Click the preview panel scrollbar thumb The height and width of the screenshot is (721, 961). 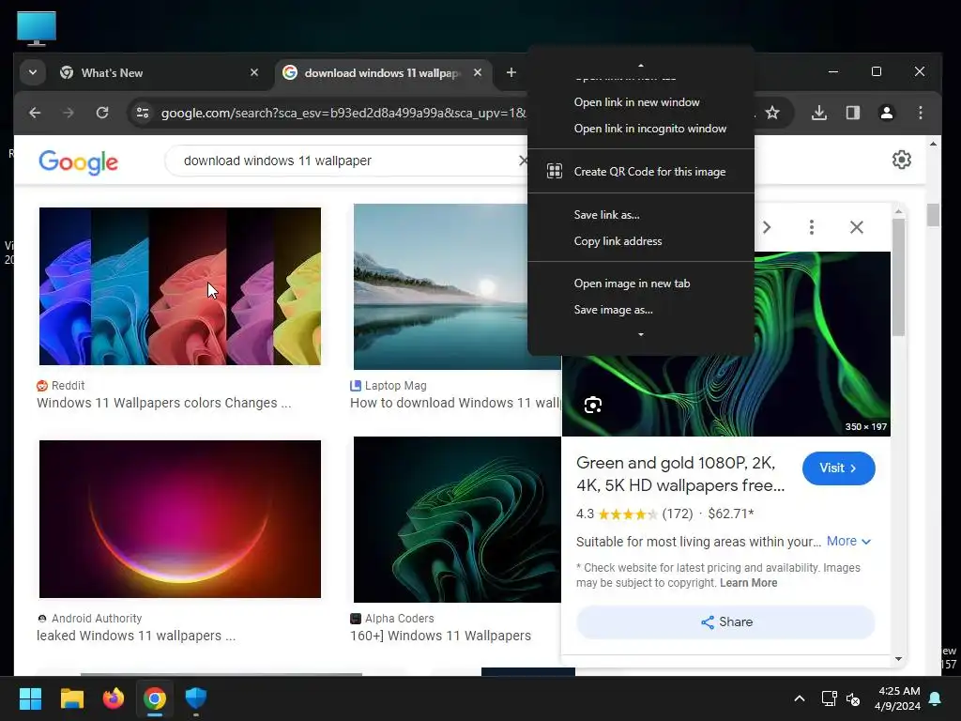coord(898,277)
